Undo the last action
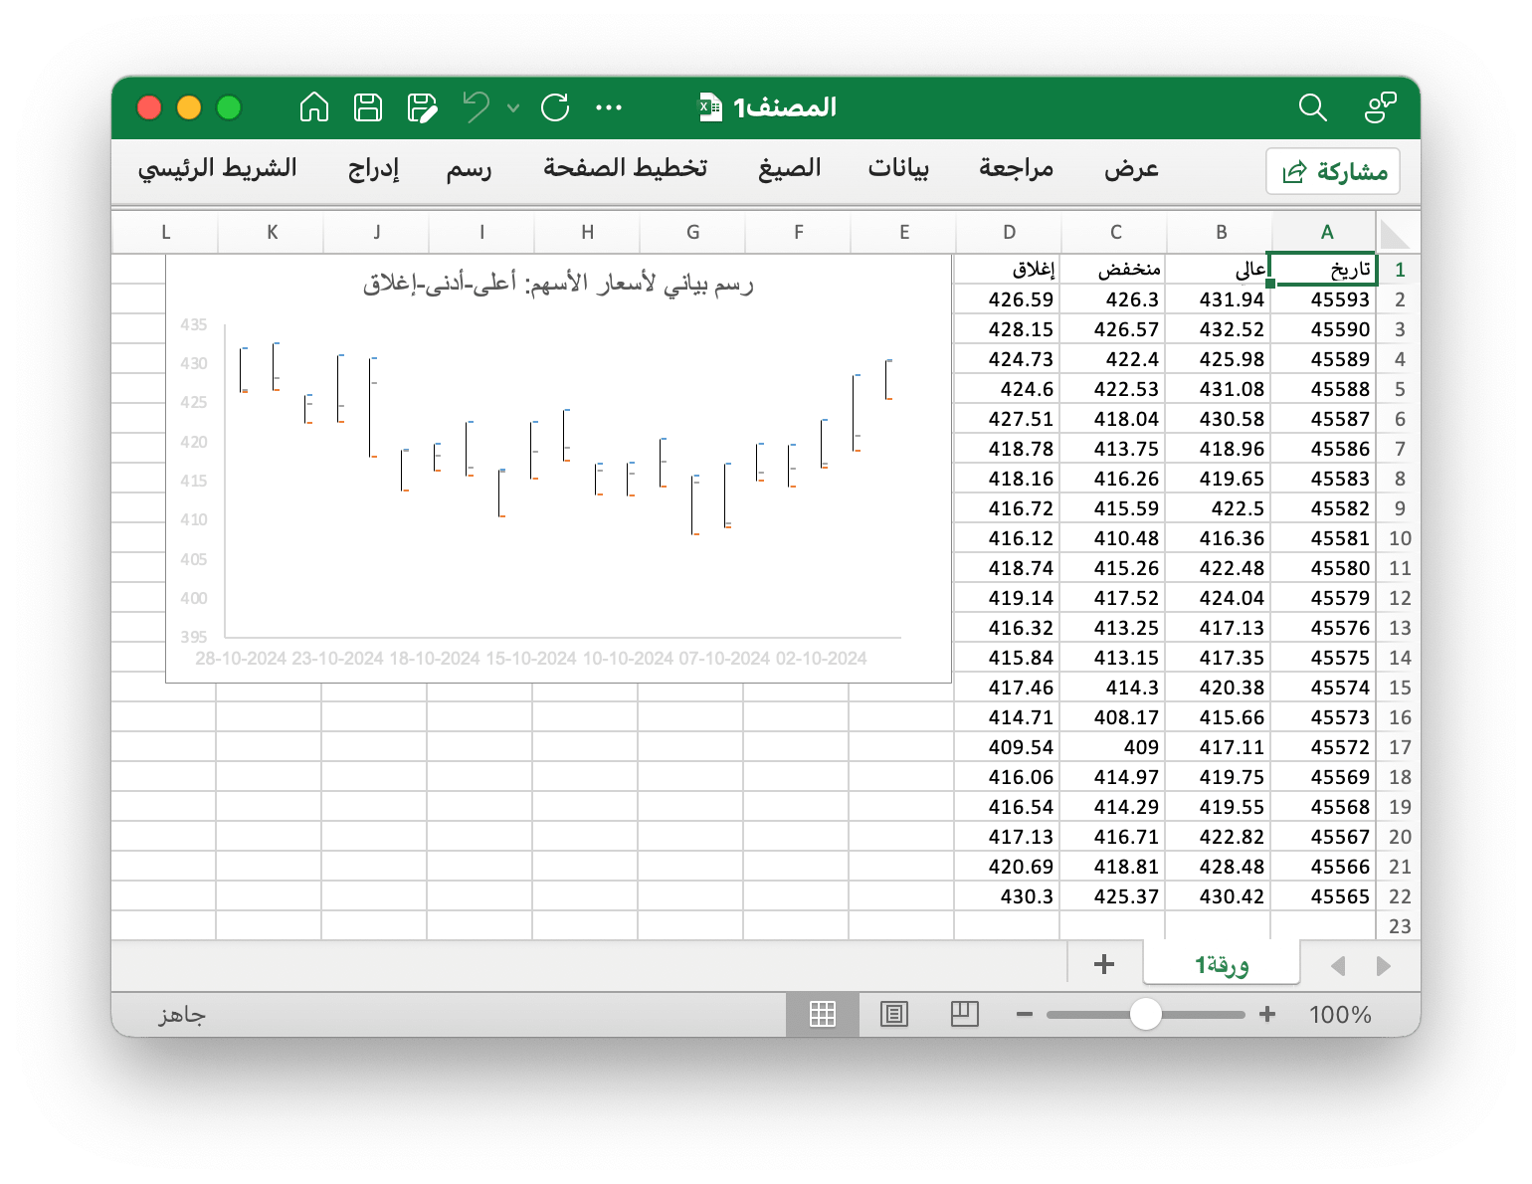The image size is (1532, 1184). point(477,106)
